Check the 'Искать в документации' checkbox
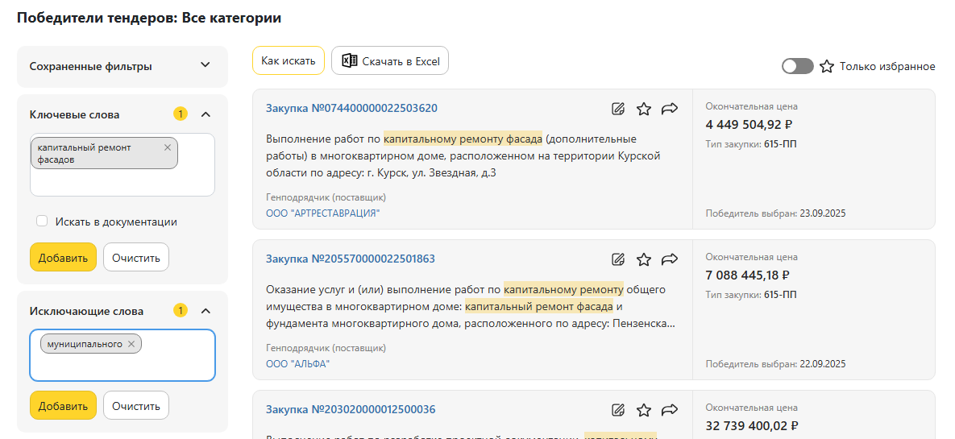 (x=41, y=222)
